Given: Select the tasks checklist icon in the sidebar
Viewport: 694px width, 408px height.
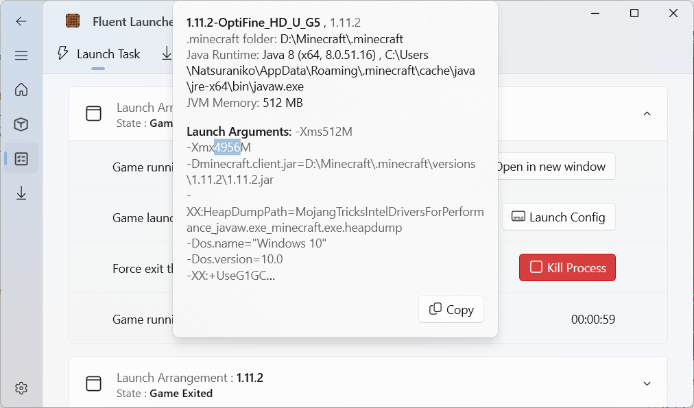Looking at the screenshot, I should click(21, 158).
